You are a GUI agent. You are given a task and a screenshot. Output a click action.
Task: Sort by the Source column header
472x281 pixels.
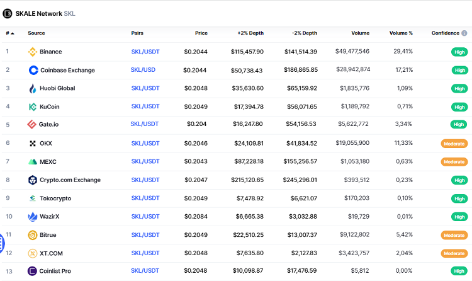click(37, 33)
